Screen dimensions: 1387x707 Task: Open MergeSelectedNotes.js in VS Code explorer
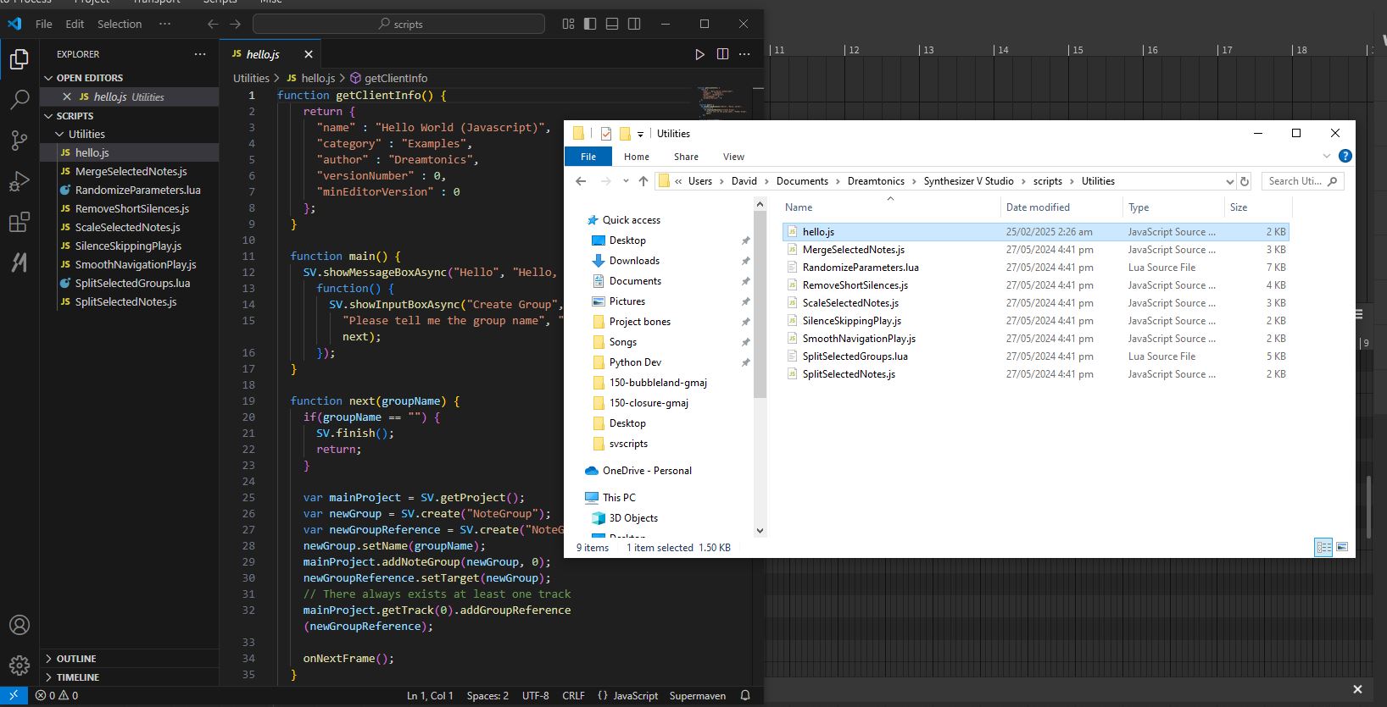click(x=131, y=171)
